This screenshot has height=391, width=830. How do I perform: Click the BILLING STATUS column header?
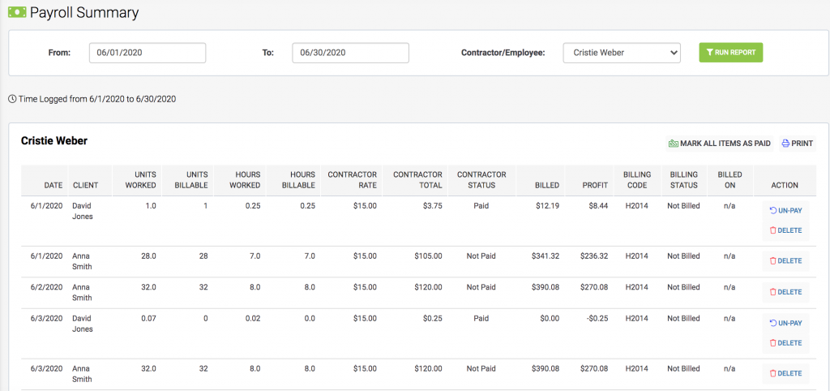[683, 180]
